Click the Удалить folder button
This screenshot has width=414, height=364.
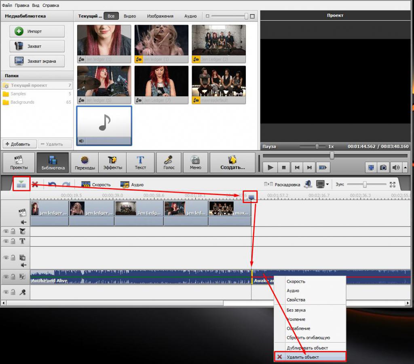coord(55,144)
